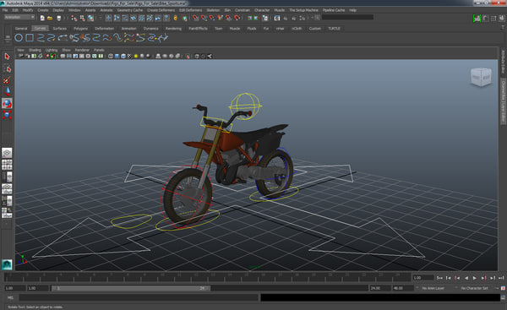Open the Create menu

[43, 10]
